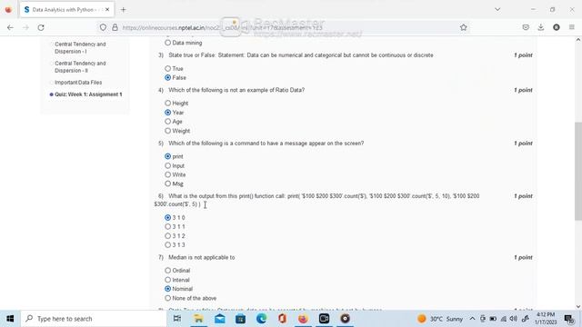Screen dimensions: 582x327
Task: Show hidden system tray icons
Action: coord(472,319)
